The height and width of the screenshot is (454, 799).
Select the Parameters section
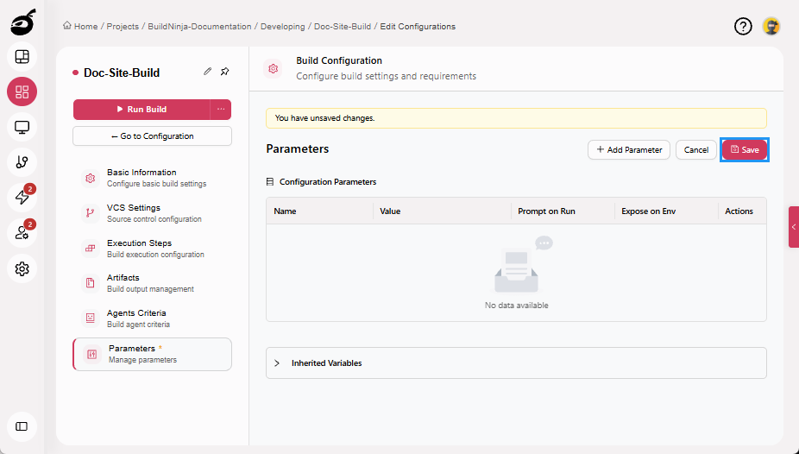[x=153, y=354]
